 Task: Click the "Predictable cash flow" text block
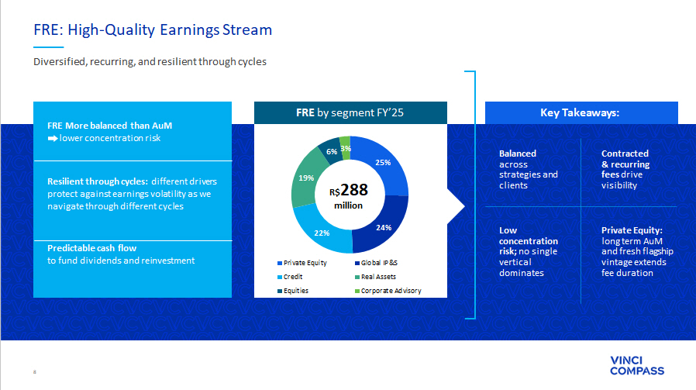coord(120,254)
